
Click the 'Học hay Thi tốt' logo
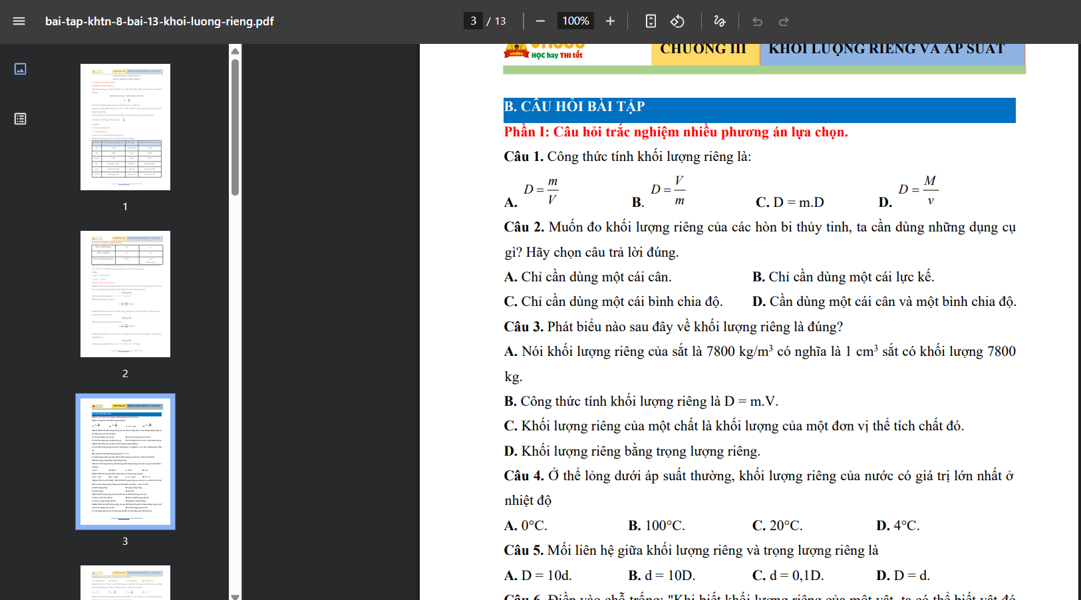(x=543, y=53)
